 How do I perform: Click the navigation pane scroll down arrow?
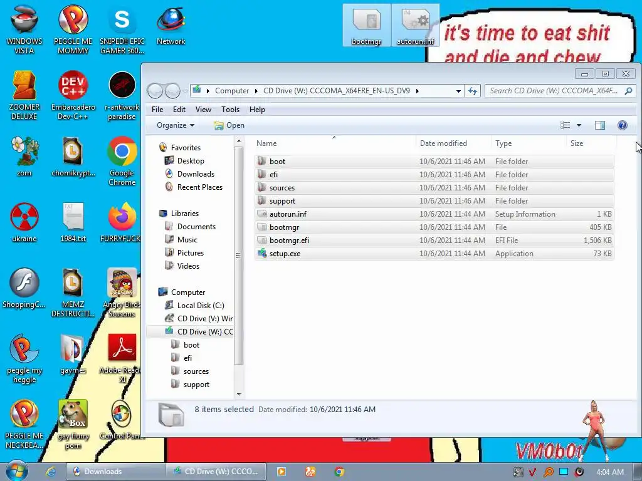(x=239, y=395)
